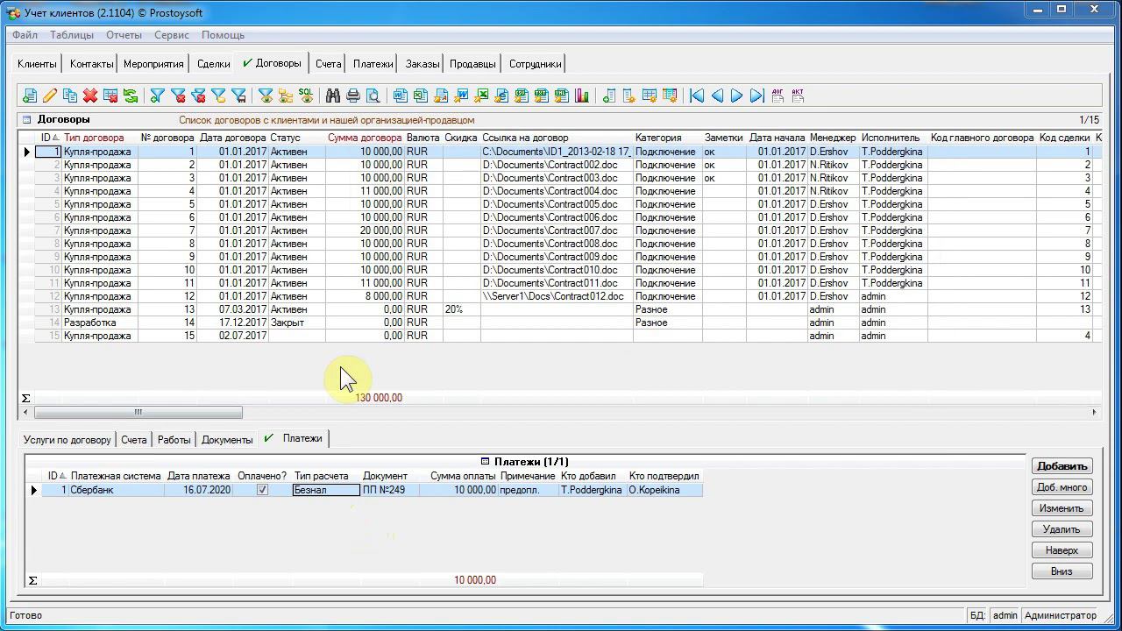Open print preview magnifier icon
1122x631 pixels.
point(373,96)
